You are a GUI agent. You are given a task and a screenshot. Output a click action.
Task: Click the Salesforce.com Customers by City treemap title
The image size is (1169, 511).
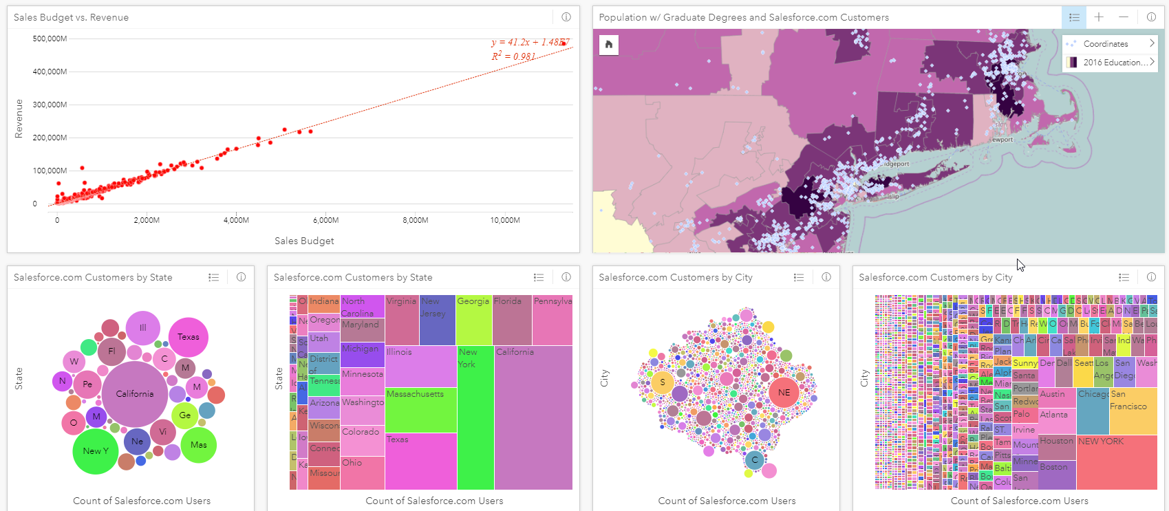[936, 277]
